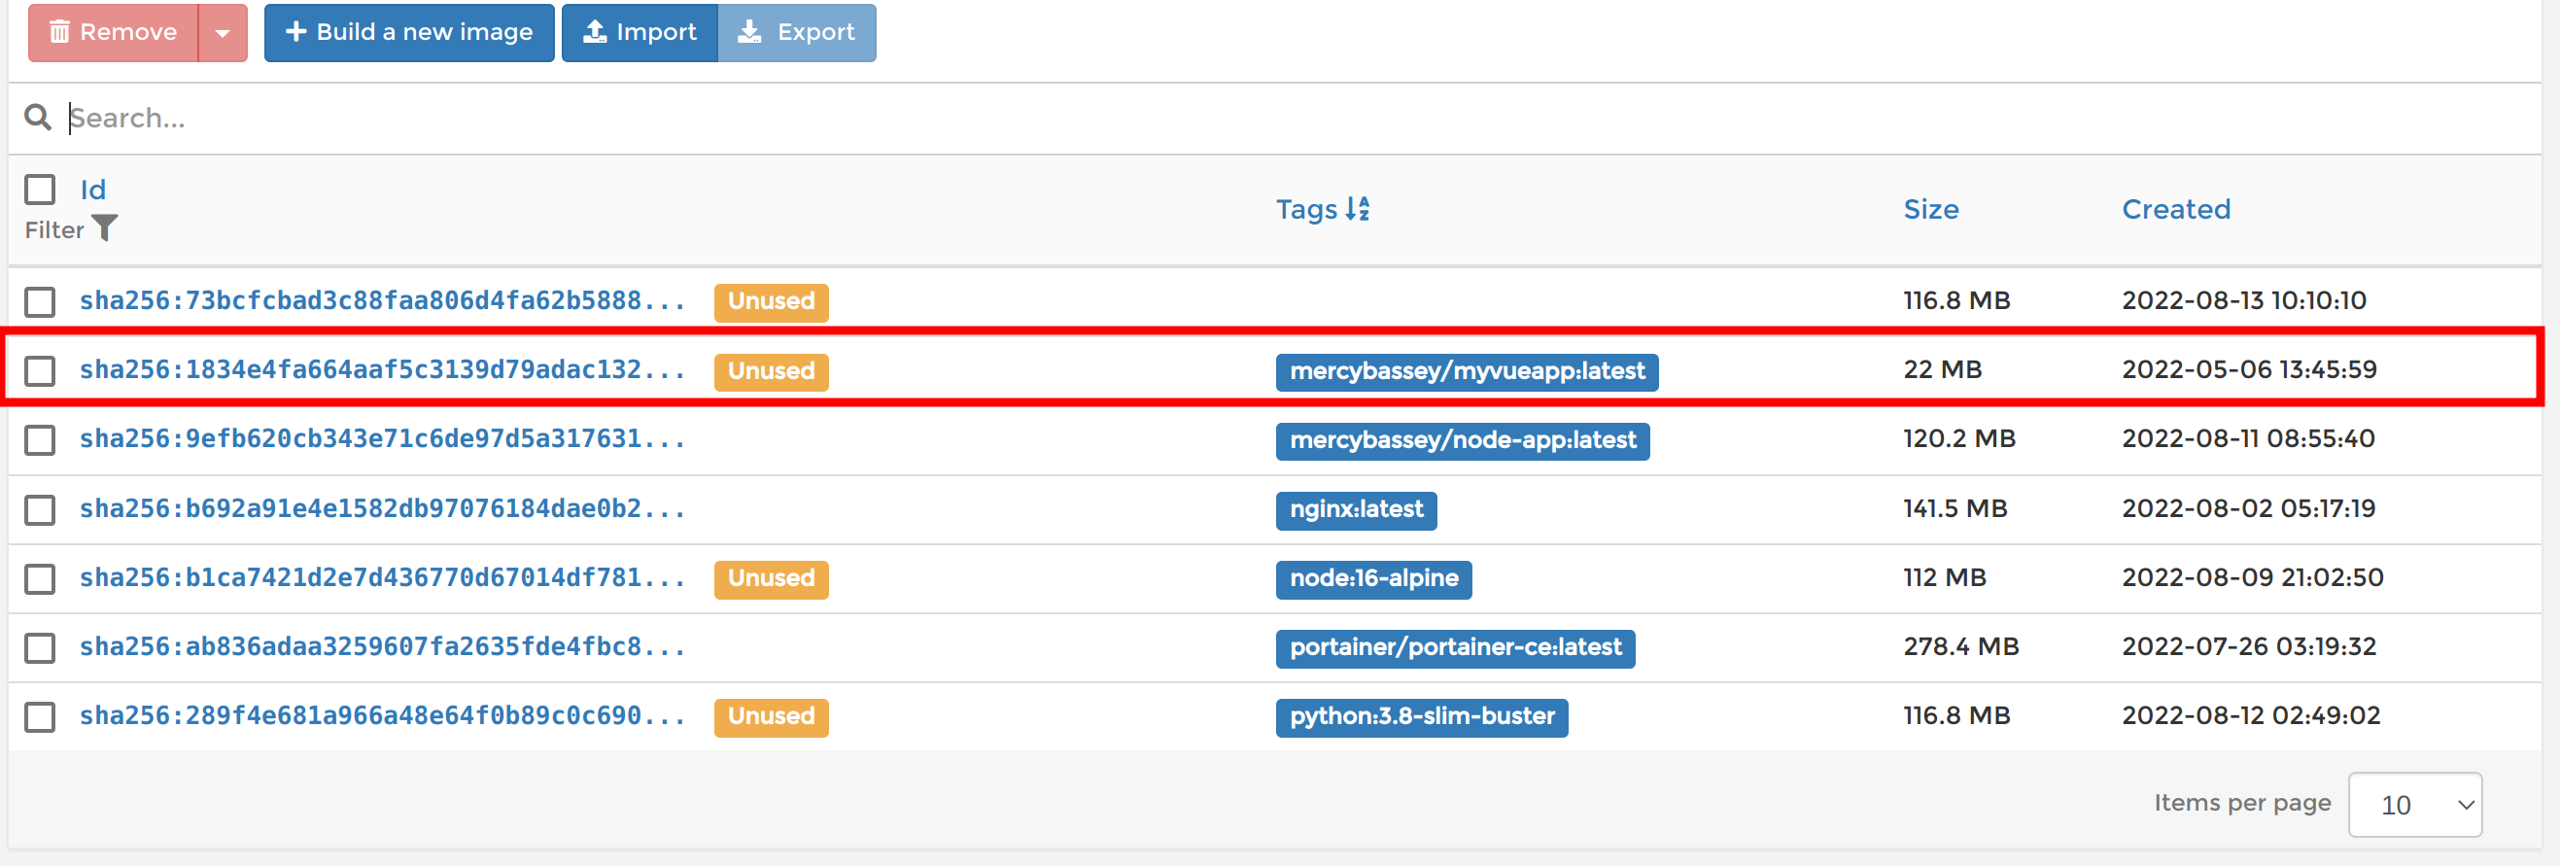Sort by Created column header

point(2175,209)
